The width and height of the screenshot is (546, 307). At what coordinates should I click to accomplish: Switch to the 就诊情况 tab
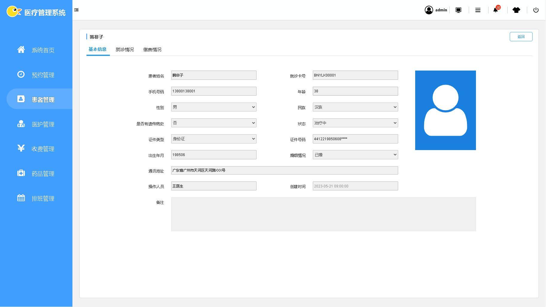(x=125, y=50)
